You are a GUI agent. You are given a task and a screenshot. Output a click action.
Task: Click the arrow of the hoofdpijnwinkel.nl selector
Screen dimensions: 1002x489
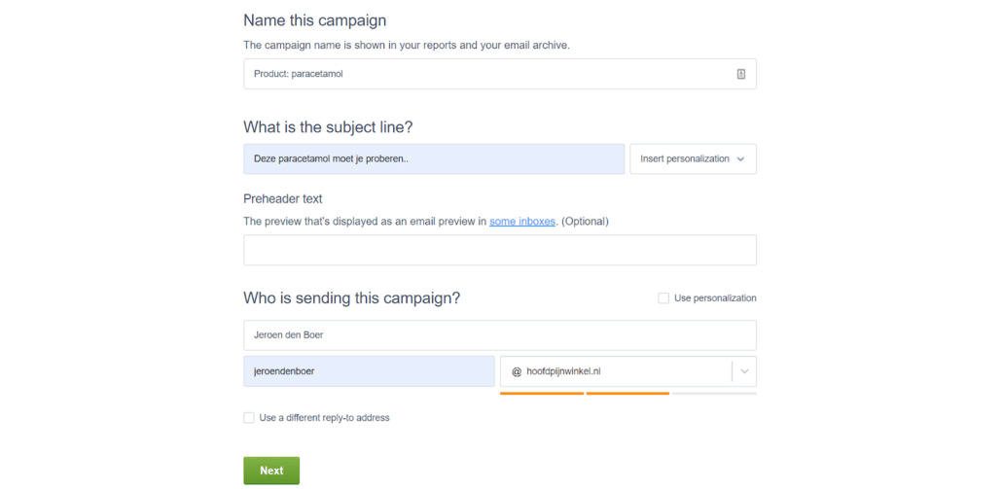coord(744,371)
